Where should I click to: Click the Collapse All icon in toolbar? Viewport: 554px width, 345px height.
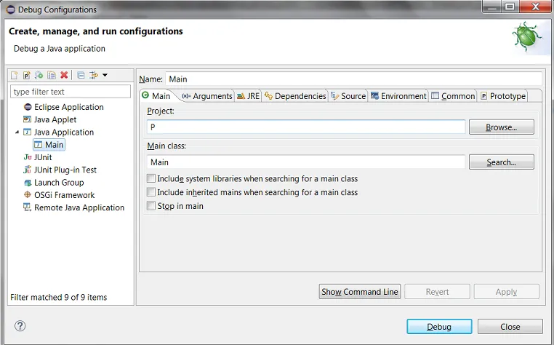(x=81, y=75)
